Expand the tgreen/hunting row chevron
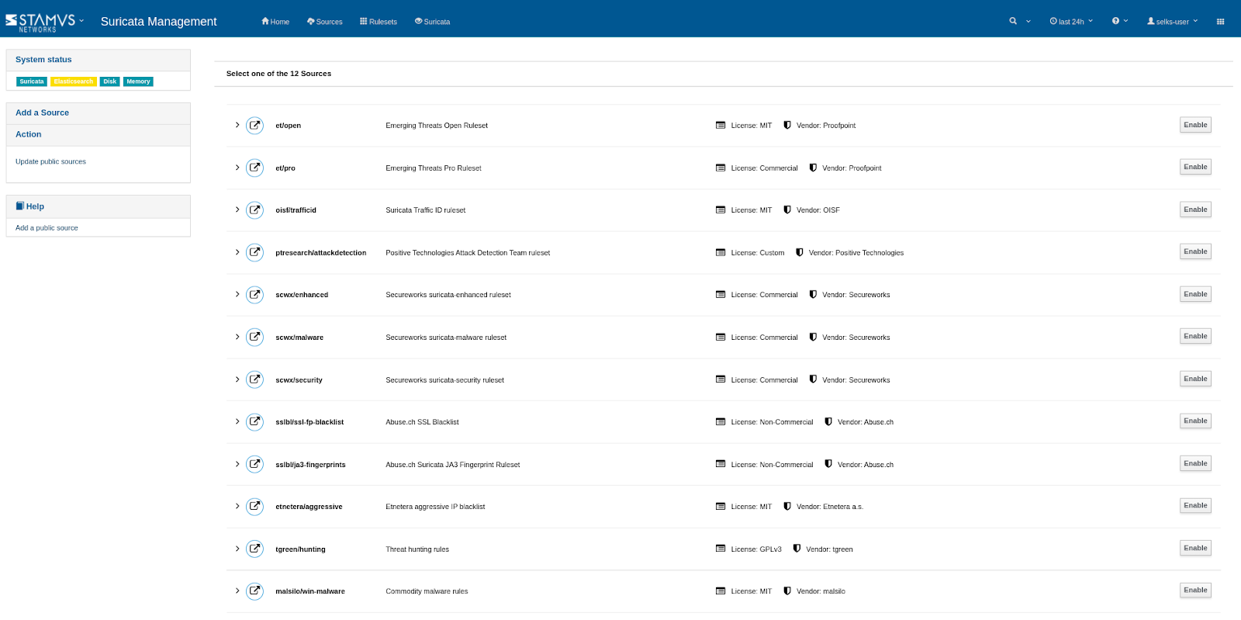 (237, 549)
